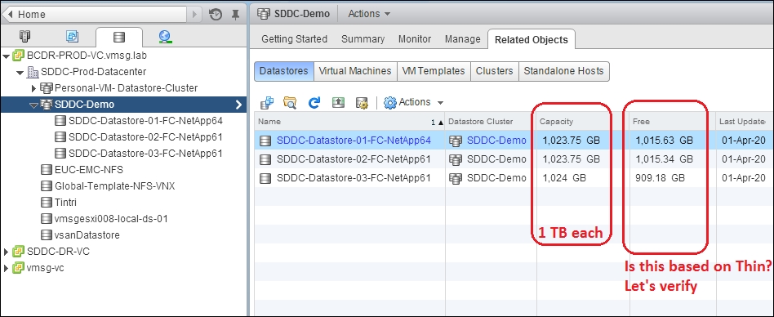Click the forward arrow next to Home
Image resolution: width=774 pixels, height=317 pixels.
pos(195,15)
